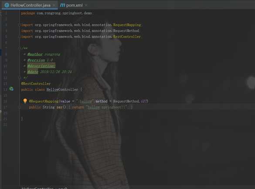The height and width of the screenshot is (189, 255).
Task: Click the Java class icon on HellowController.java tab
Action: coord(7,5)
